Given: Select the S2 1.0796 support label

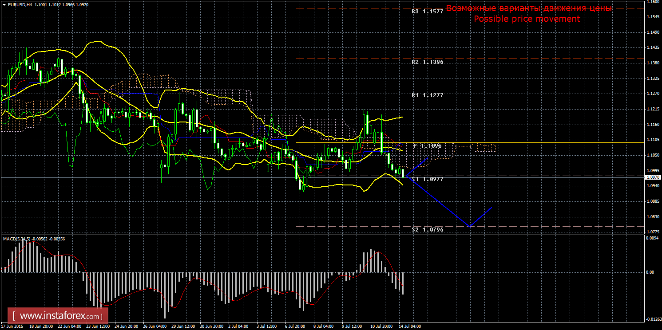Looking at the screenshot, I should pos(427,230).
